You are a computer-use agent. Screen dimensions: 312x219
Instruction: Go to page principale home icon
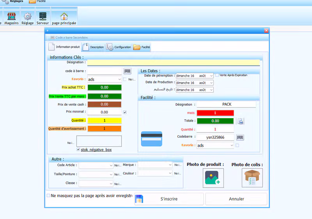64,16
